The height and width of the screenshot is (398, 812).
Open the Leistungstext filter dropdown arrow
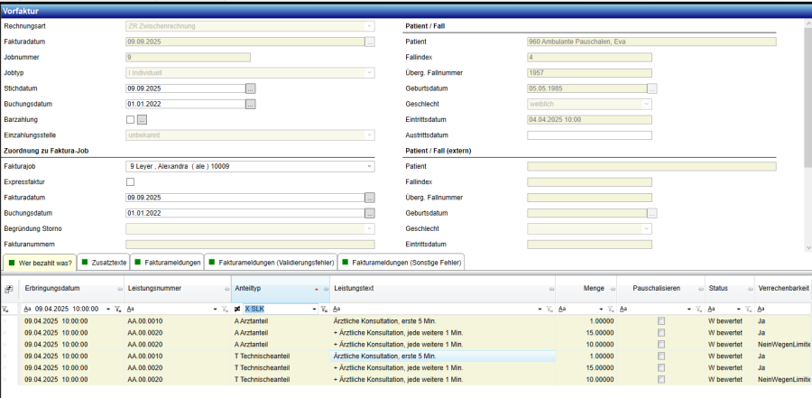click(540, 309)
